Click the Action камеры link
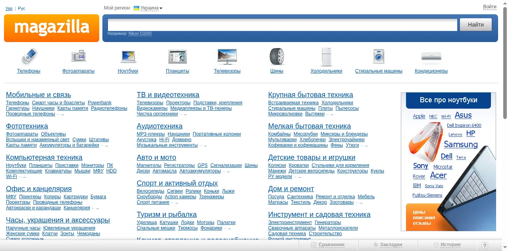The width and height of the screenshot is (508, 251). 180,197
